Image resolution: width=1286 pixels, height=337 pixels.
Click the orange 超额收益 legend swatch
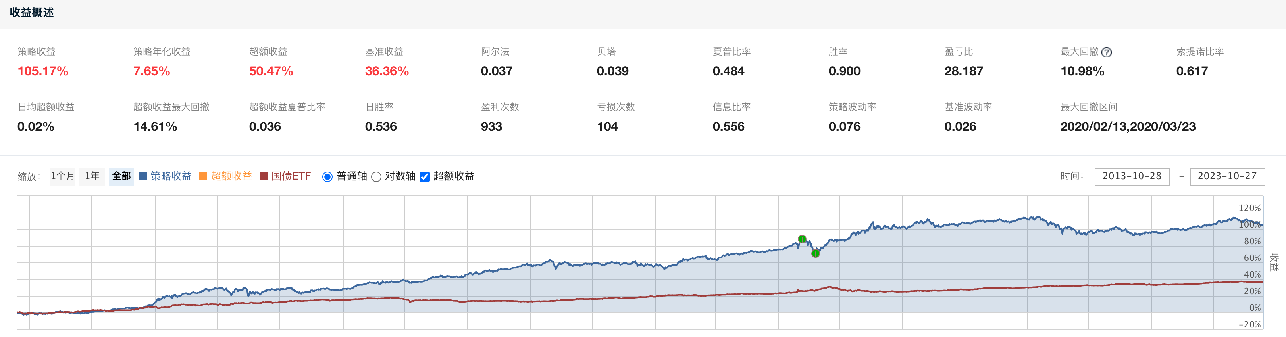pos(203,176)
